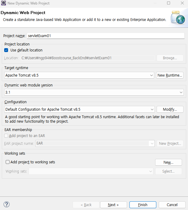Maximize the wizard window
The image size is (188, 210).
169,3
